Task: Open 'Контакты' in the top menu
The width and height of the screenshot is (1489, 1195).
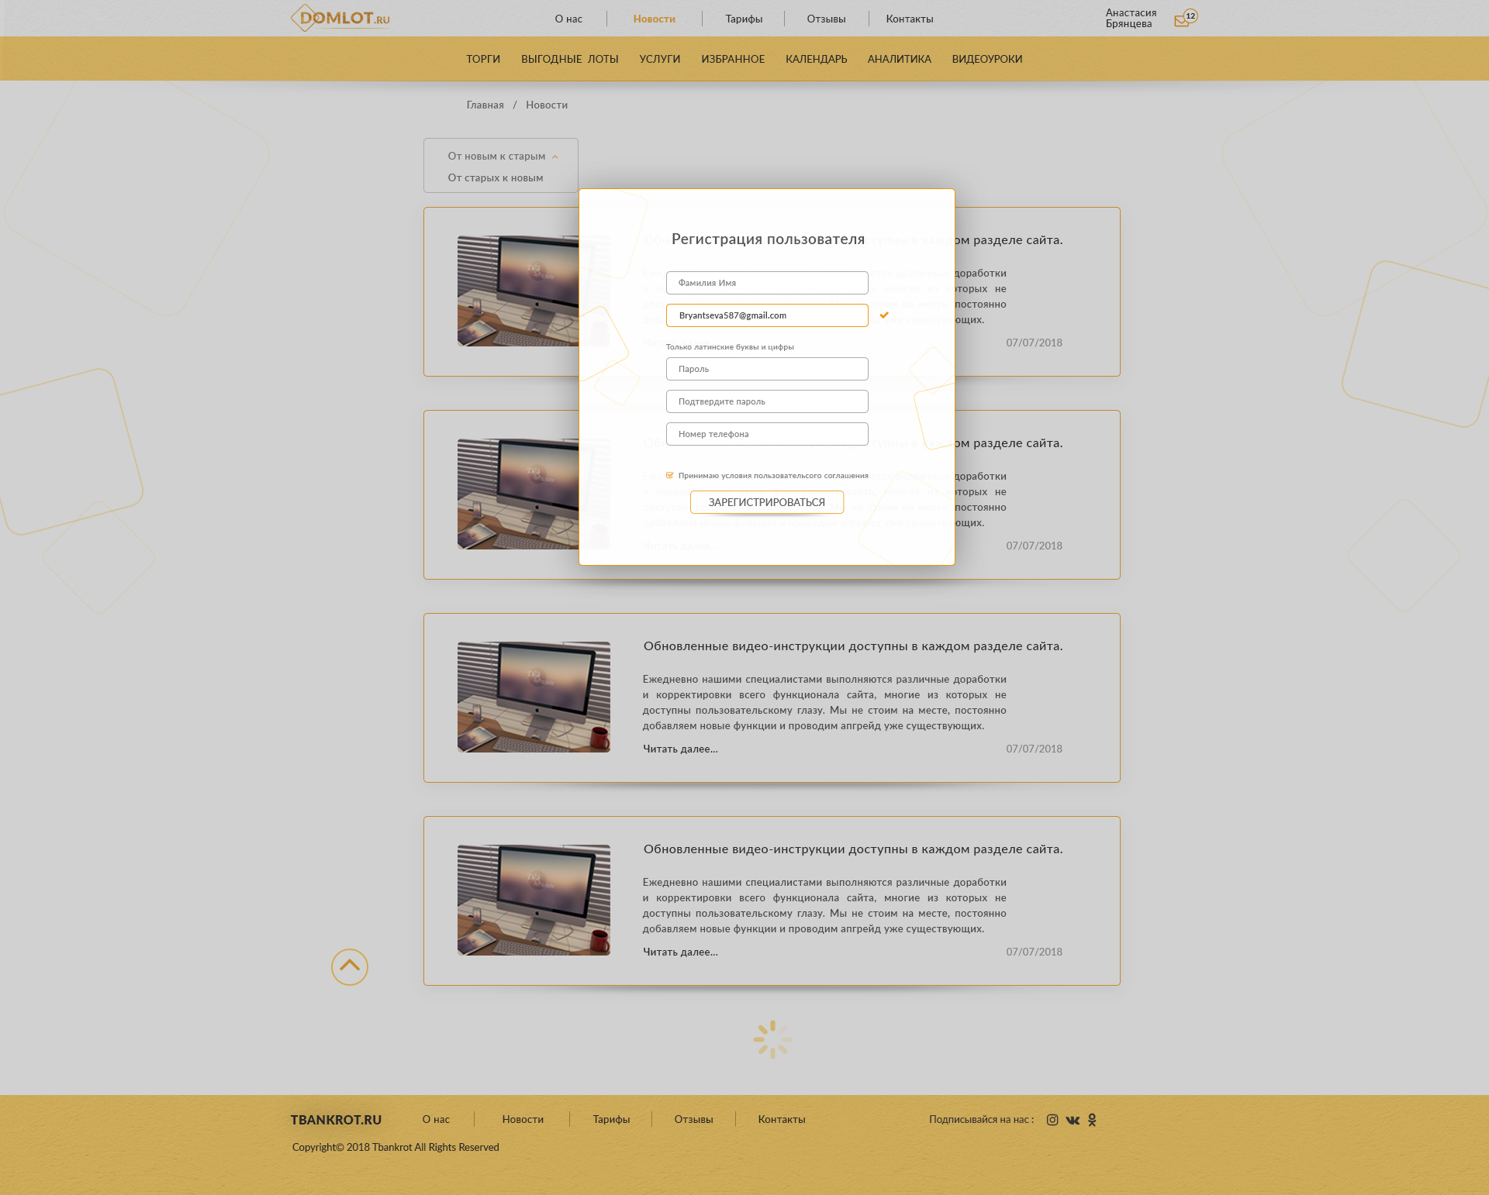Action: point(910,19)
